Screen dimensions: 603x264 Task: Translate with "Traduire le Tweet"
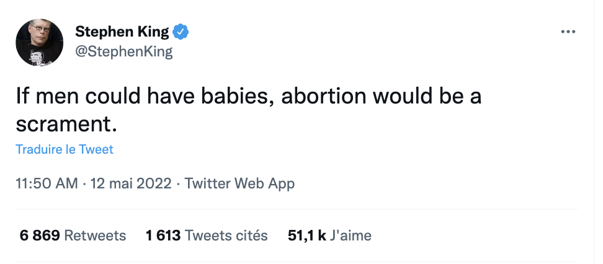click(x=65, y=149)
